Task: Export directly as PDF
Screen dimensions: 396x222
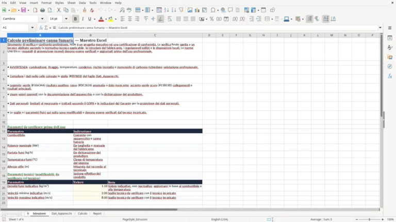Action: pyautogui.click(x=35, y=10)
